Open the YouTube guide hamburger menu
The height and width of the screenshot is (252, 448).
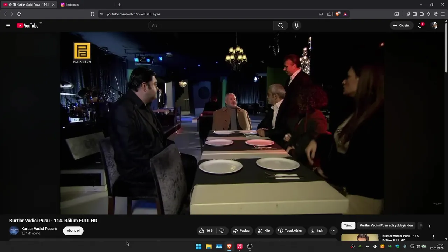(x=8, y=26)
